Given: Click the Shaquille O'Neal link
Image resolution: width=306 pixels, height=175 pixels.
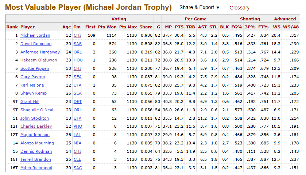Looking at the screenshot, I should click(x=37, y=110).
